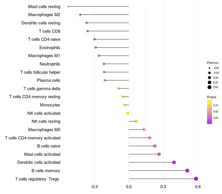Click the Monocytes axis label
The image size is (222, 194).
[50, 105]
